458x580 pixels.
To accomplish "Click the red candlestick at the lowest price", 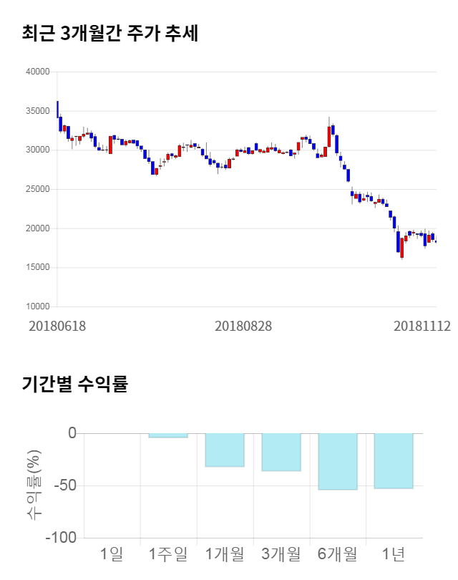I will (x=402, y=247).
